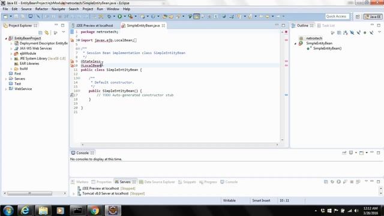The width and height of the screenshot is (384, 216).
Task: Click in the Quick Access field
Action: [337, 16]
